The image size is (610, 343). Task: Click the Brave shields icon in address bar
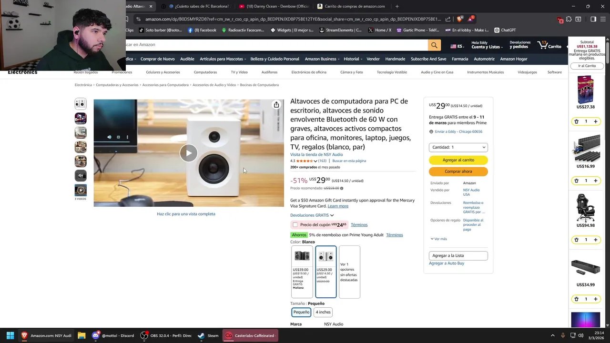click(459, 19)
